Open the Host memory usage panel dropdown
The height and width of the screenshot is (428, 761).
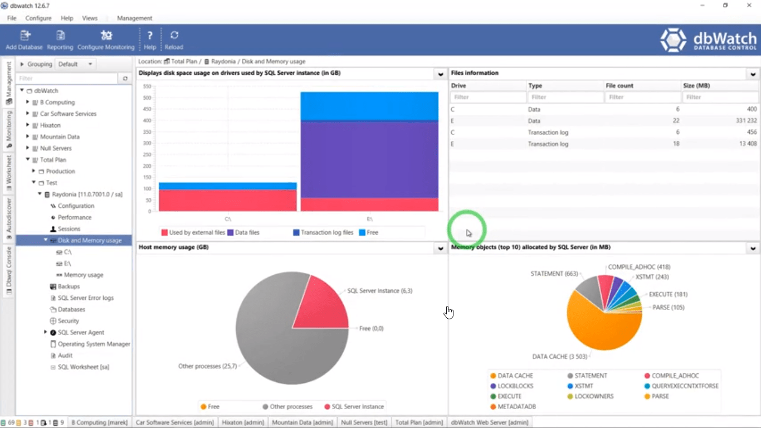pos(441,249)
